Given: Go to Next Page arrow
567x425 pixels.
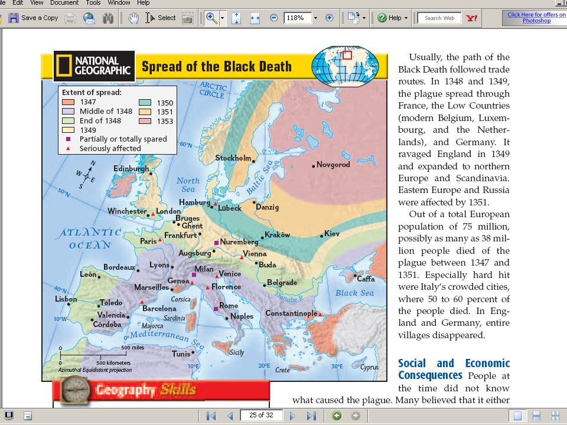Looking at the screenshot, I should (x=292, y=416).
